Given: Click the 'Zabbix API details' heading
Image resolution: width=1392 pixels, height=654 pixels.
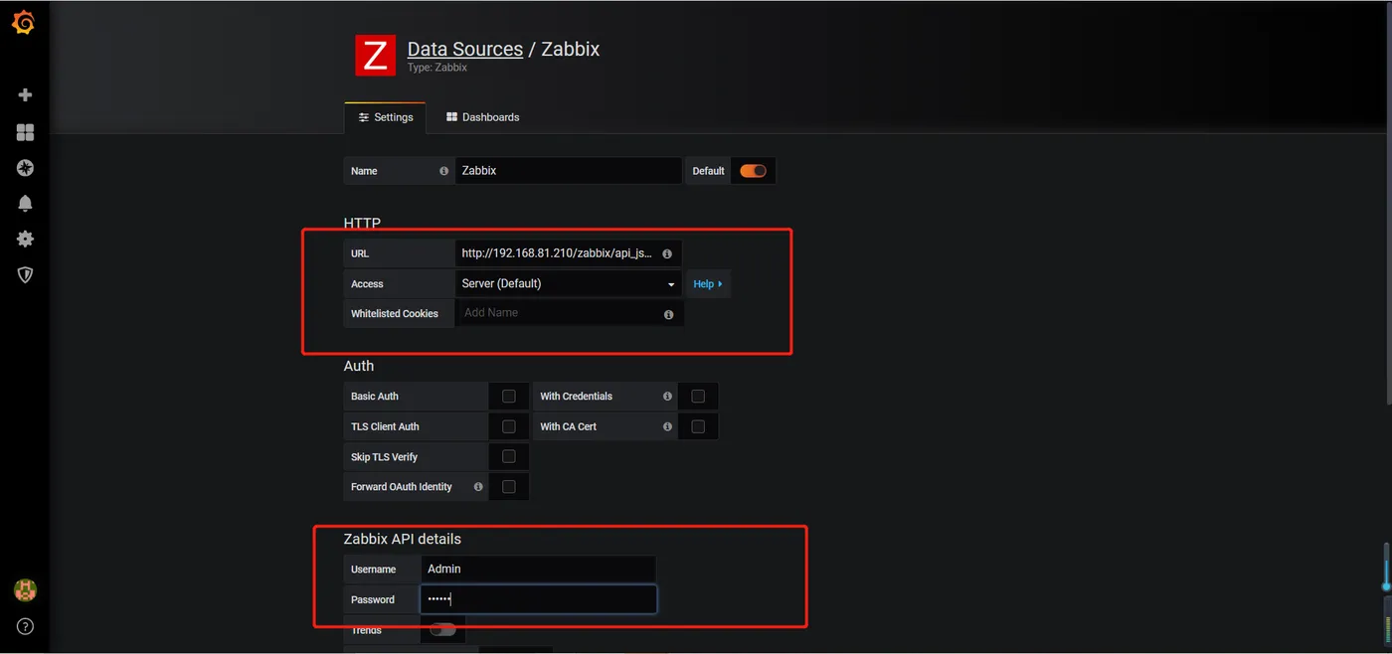Looking at the screenshot, I should tap(403, 539).
